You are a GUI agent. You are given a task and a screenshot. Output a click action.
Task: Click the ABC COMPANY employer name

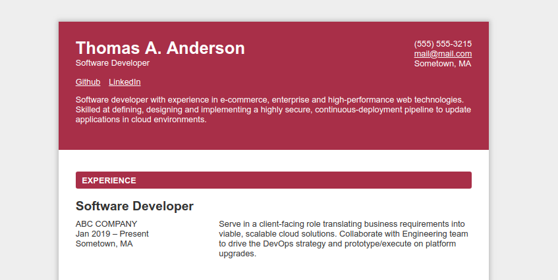click(107, 223)
